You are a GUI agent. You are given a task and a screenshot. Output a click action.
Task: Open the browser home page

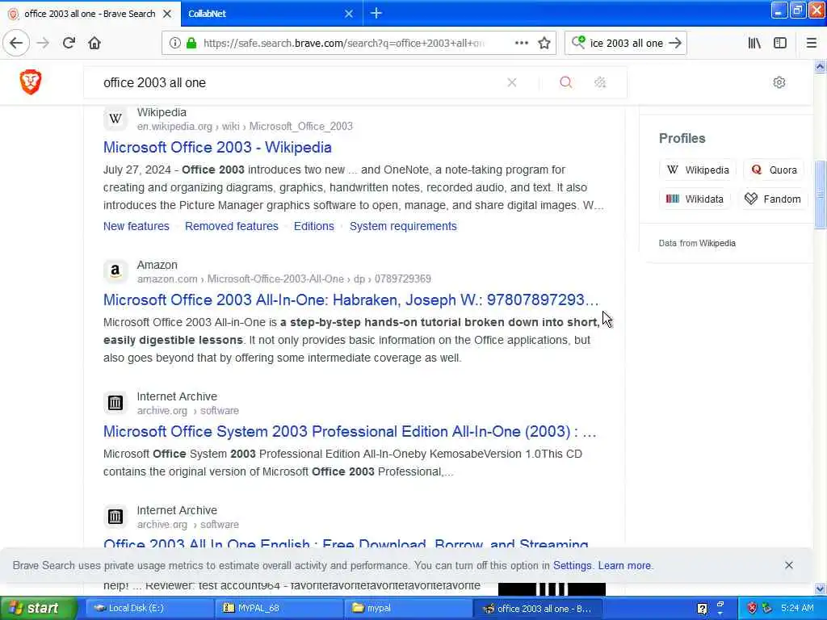pyautogui.click(x=94, y=43)
